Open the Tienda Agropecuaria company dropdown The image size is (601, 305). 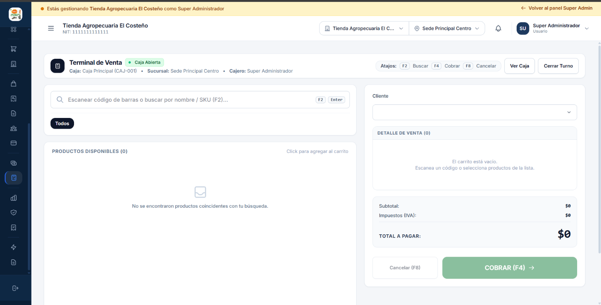[364, 29]
